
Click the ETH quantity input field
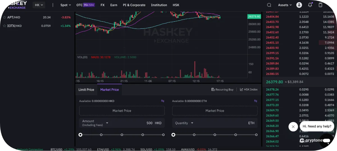point(215,123)
